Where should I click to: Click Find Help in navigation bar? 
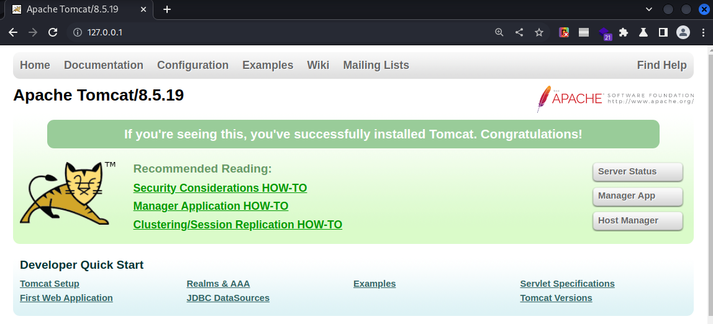(x=661, y=65)
